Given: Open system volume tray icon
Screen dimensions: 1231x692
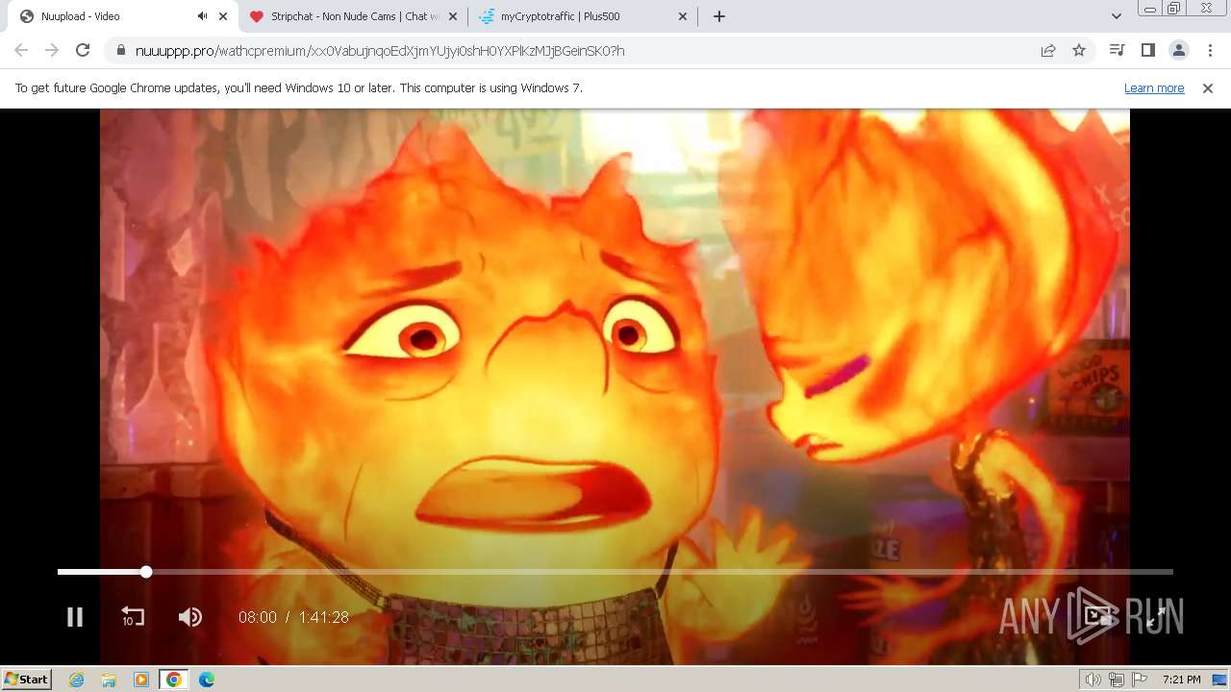Looking at the screenshot, I should coord(1093,680).
